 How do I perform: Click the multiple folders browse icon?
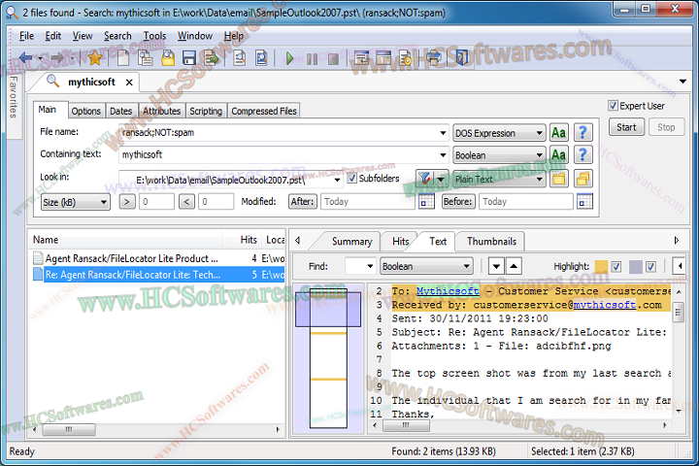coord(582,179)
